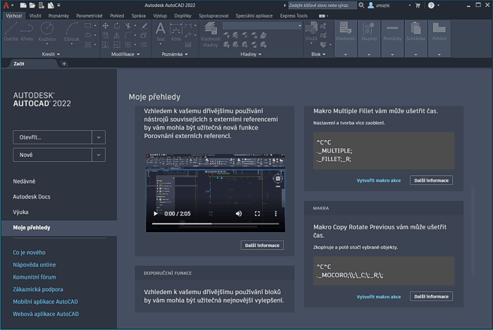Select the Trim scissors tool
Viewport: 493px width, 330px height.
[128, 26]
